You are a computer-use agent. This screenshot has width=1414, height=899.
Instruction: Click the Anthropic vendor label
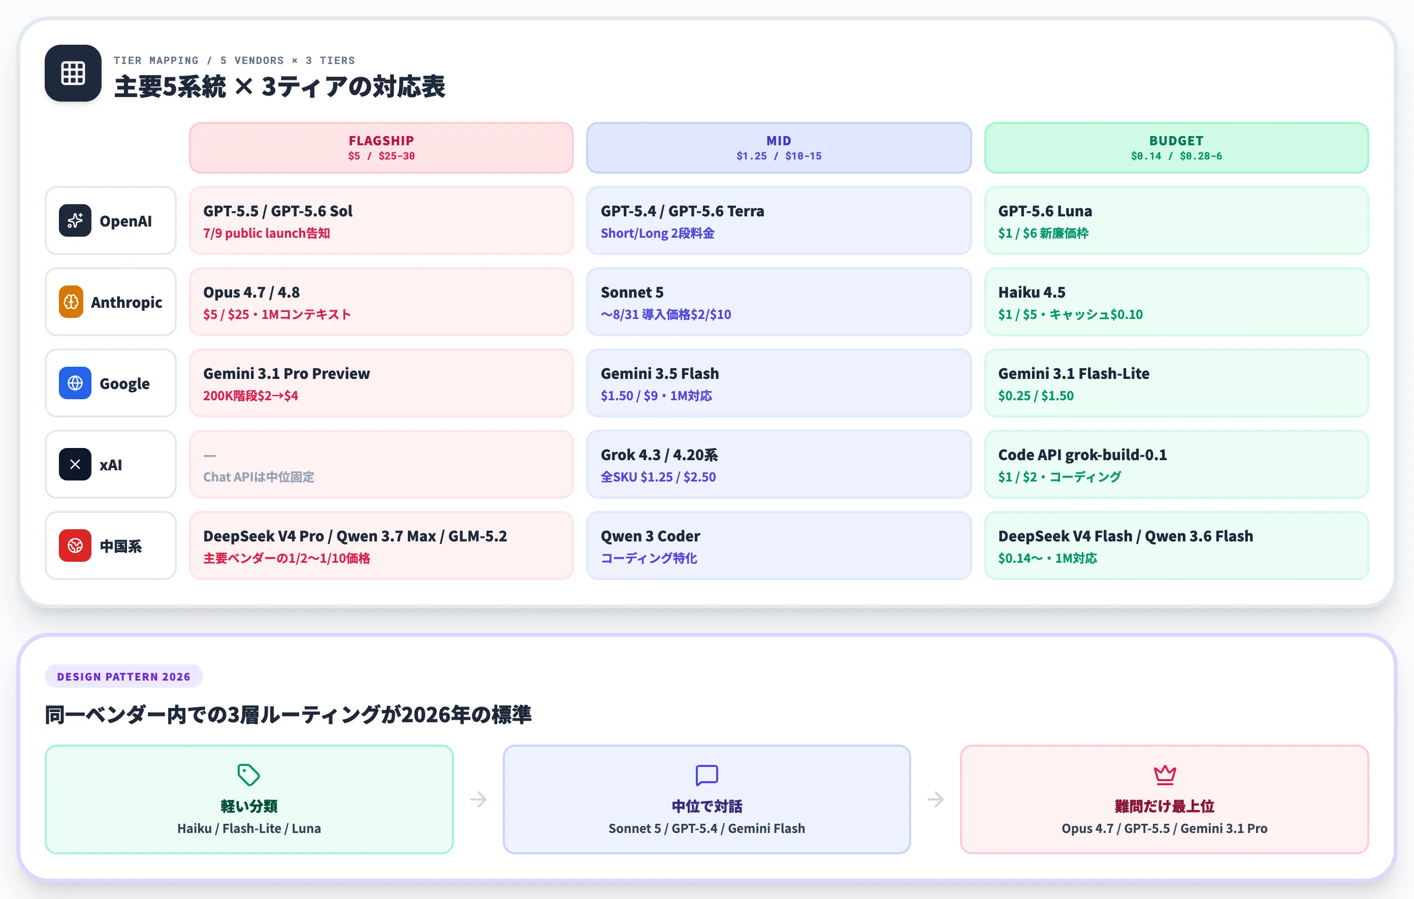tap(126, 302)
